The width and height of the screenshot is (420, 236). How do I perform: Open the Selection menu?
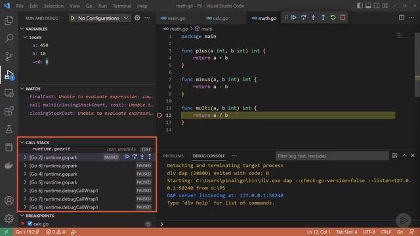click(x=54, y=6)
